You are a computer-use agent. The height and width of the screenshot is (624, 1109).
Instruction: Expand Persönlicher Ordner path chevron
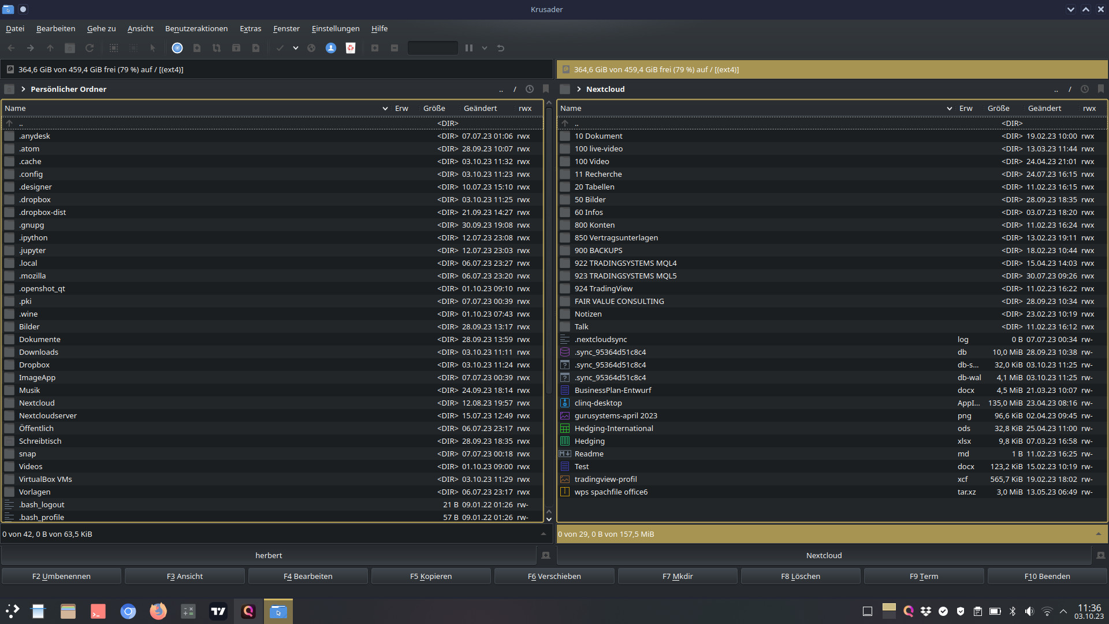pyautogui.click(x=23, y=89)
